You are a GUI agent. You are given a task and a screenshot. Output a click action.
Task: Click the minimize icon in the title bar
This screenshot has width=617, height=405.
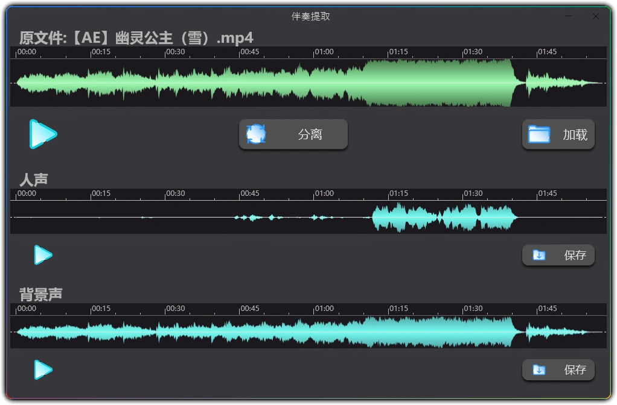567,16
